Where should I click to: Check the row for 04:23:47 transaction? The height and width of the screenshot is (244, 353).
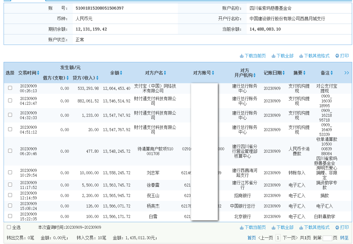[x=10, y=101]
